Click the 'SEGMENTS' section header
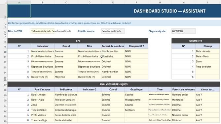 tap(196, 41)
